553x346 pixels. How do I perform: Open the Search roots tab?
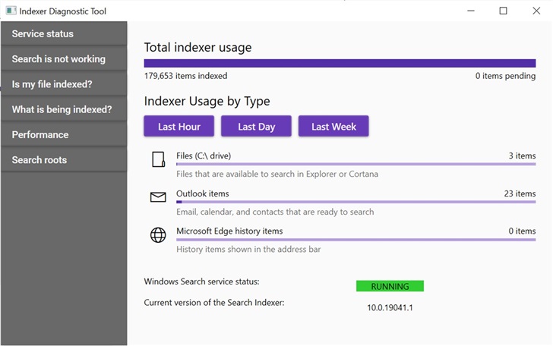click(x=64, y=160)
